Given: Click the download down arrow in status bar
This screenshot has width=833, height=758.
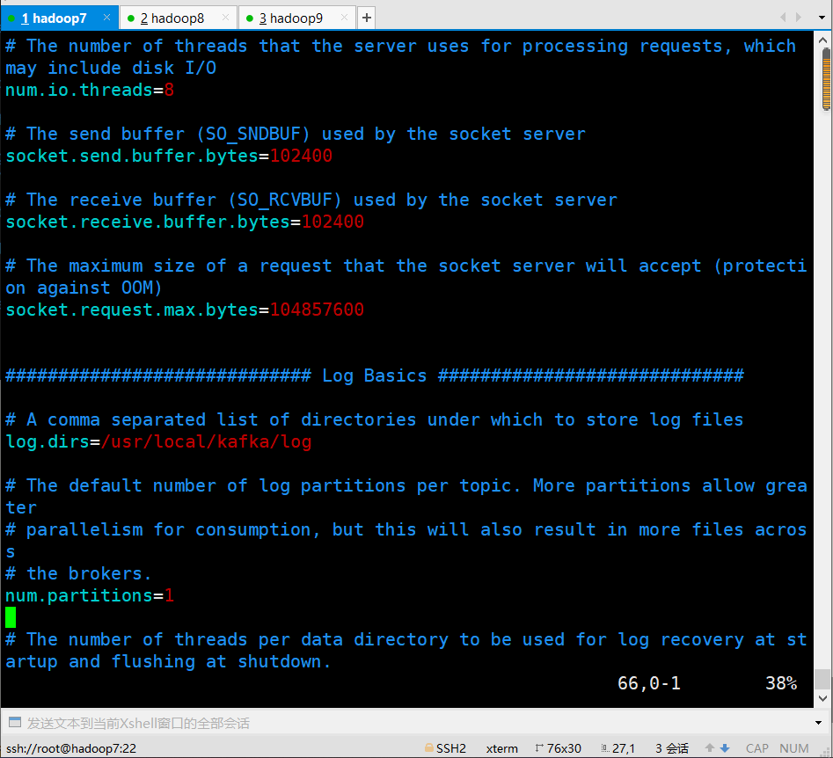Looking at the screenshot, I should click(x=725, y=748).
